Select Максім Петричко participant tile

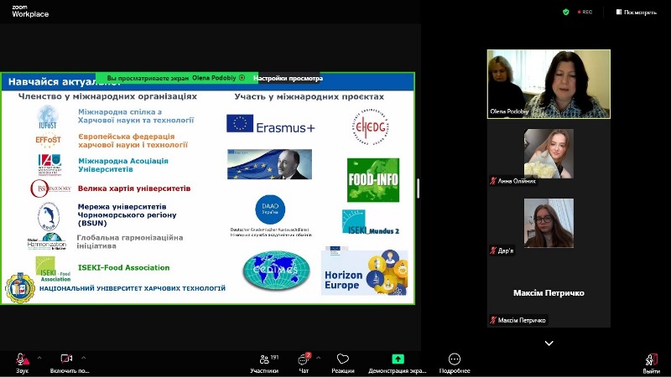549,293
